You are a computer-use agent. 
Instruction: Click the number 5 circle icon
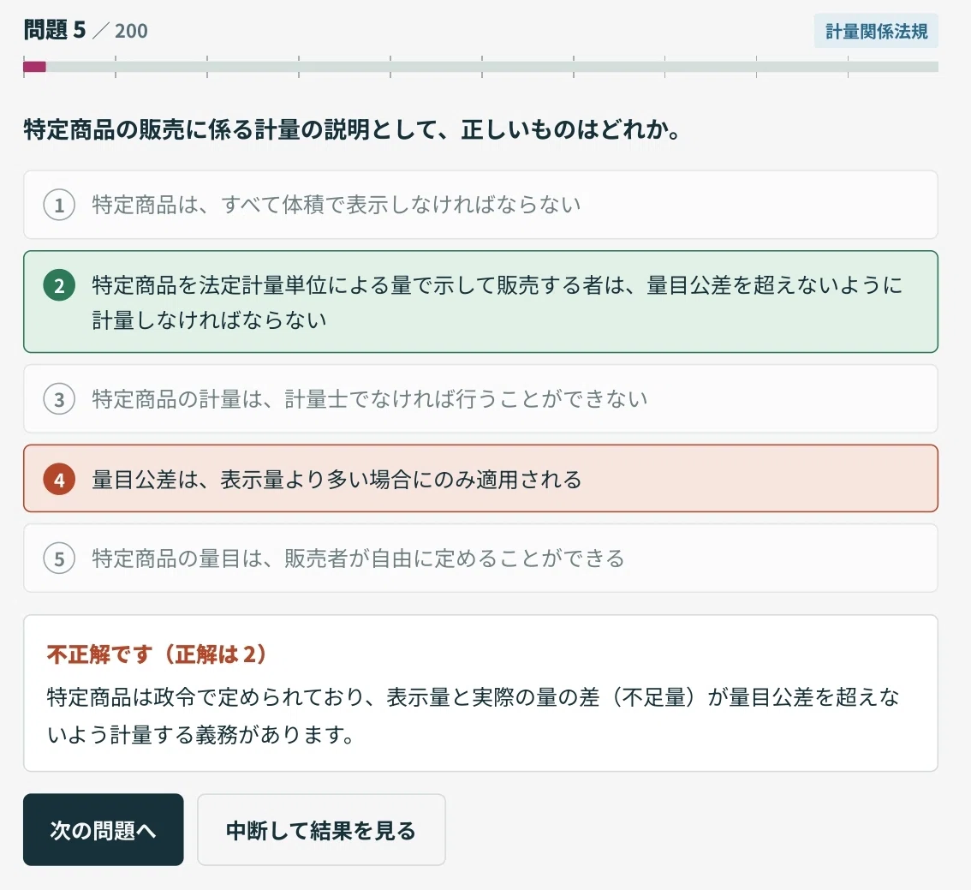59,558
